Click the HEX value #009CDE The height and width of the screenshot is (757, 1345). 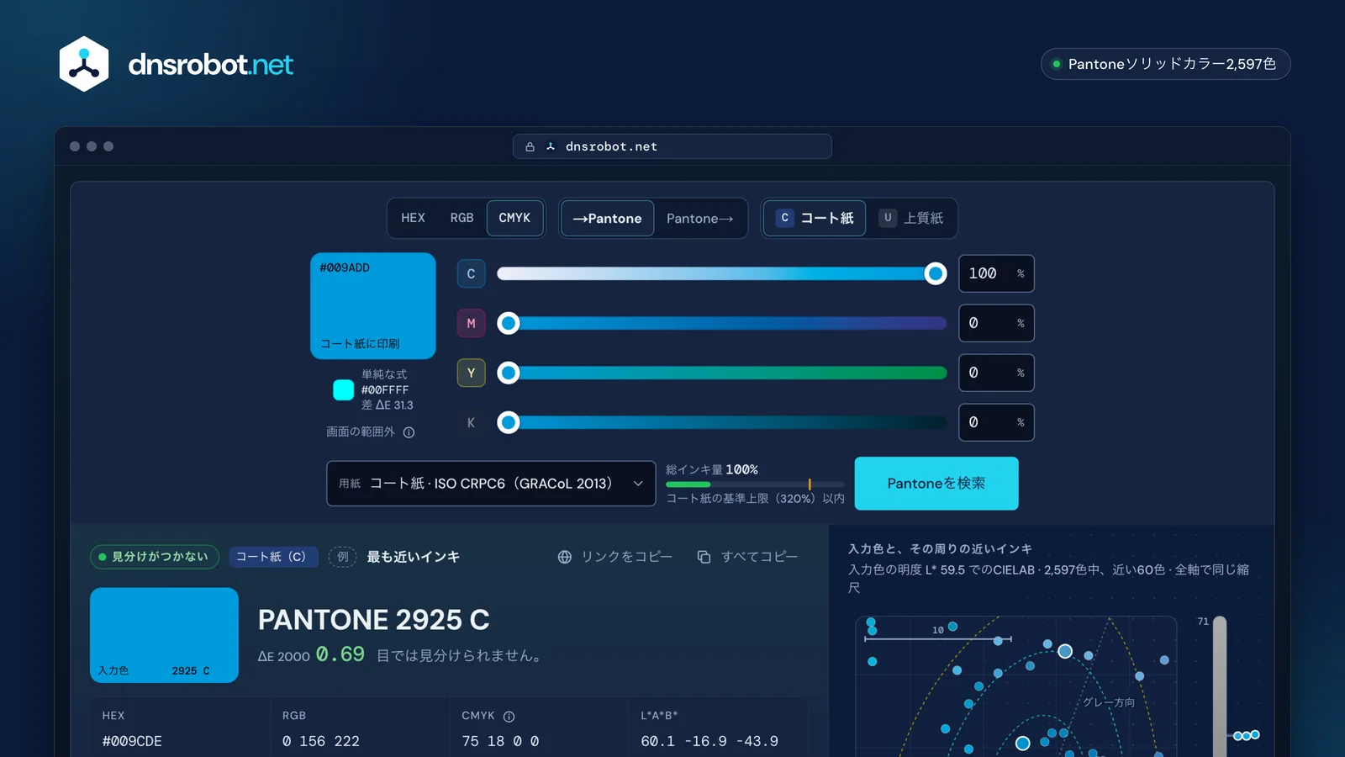click(132, 741)
